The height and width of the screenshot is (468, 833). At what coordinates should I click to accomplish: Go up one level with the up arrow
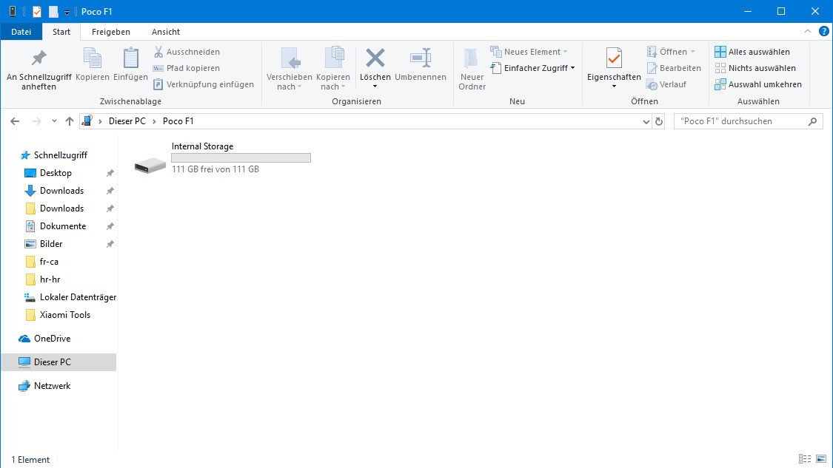[x=69, y=121]
